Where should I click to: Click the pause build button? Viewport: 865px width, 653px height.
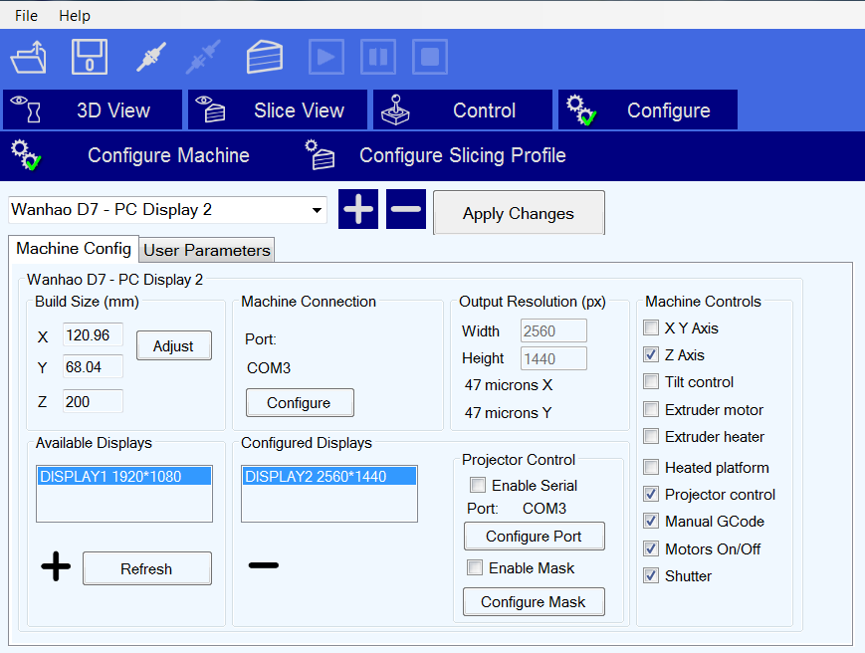[378, 57]
